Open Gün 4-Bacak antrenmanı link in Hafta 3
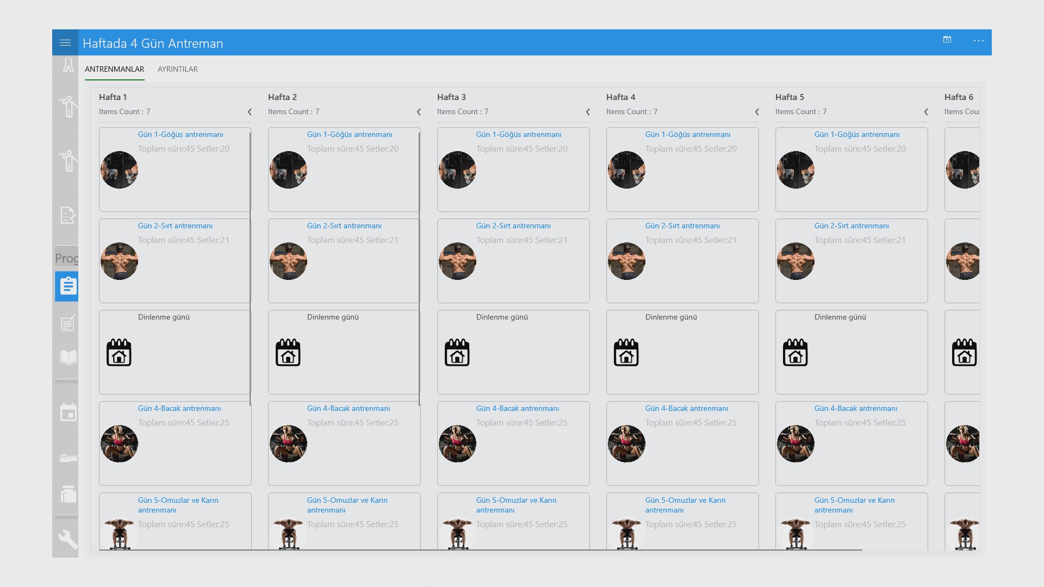This screenshot has width=1044, height=587. [517, 408]
